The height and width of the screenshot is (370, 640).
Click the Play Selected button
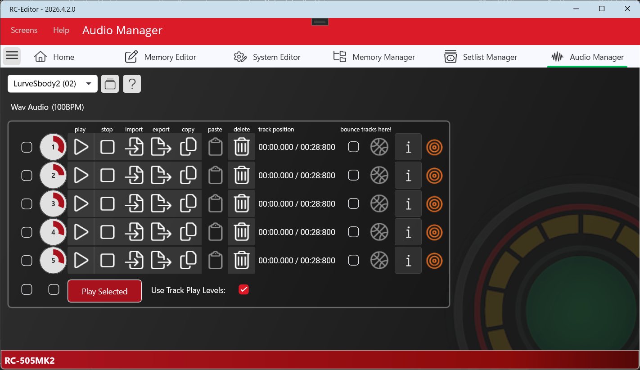tap(104, 291)
